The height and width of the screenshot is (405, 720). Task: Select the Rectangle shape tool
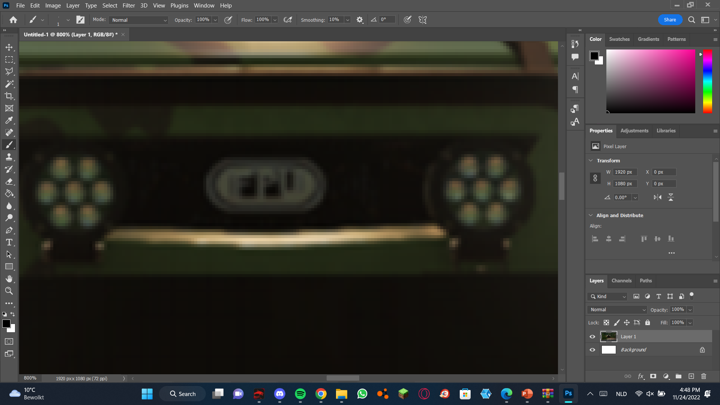(9, 267)
